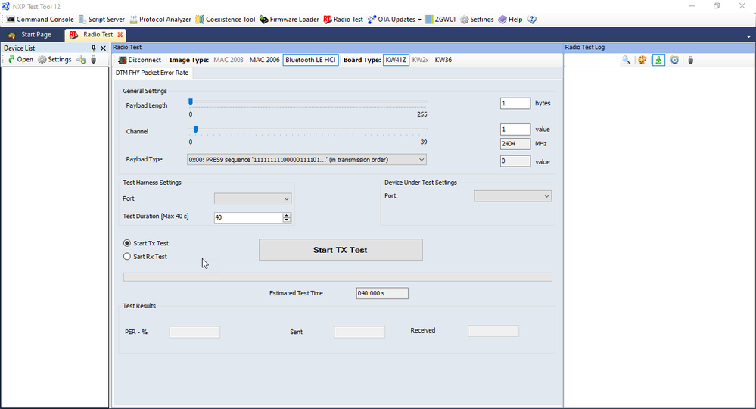This screenshot has width=756, height=409.
Task: Click the magnifier search icon in Radio Test Log
Action: [627, 60]
